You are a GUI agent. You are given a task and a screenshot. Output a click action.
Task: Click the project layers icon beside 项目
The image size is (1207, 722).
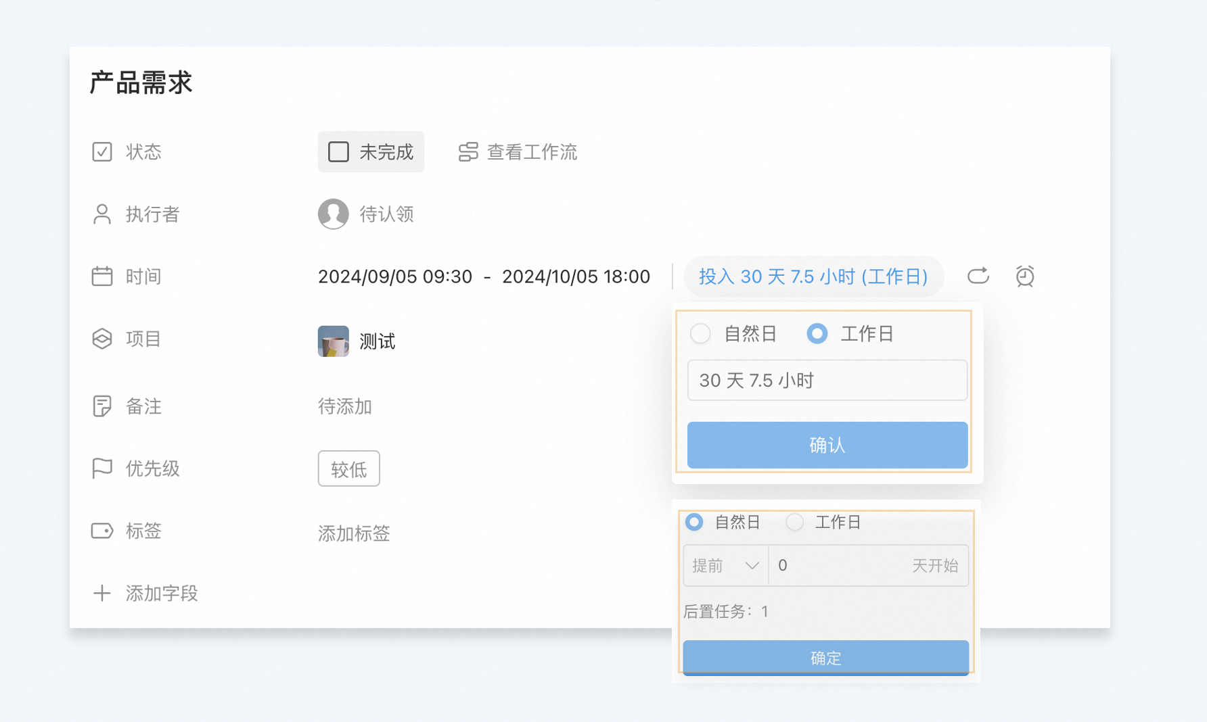(102, 339)
